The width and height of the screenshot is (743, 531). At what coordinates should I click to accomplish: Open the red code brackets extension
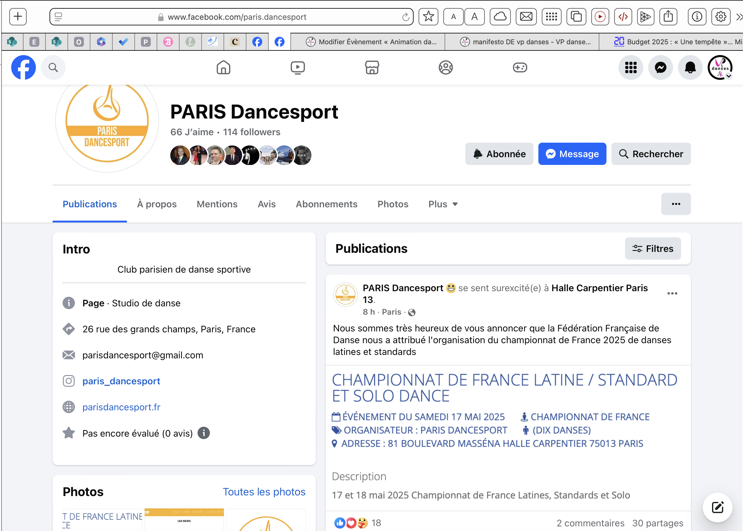pos(623,16)
